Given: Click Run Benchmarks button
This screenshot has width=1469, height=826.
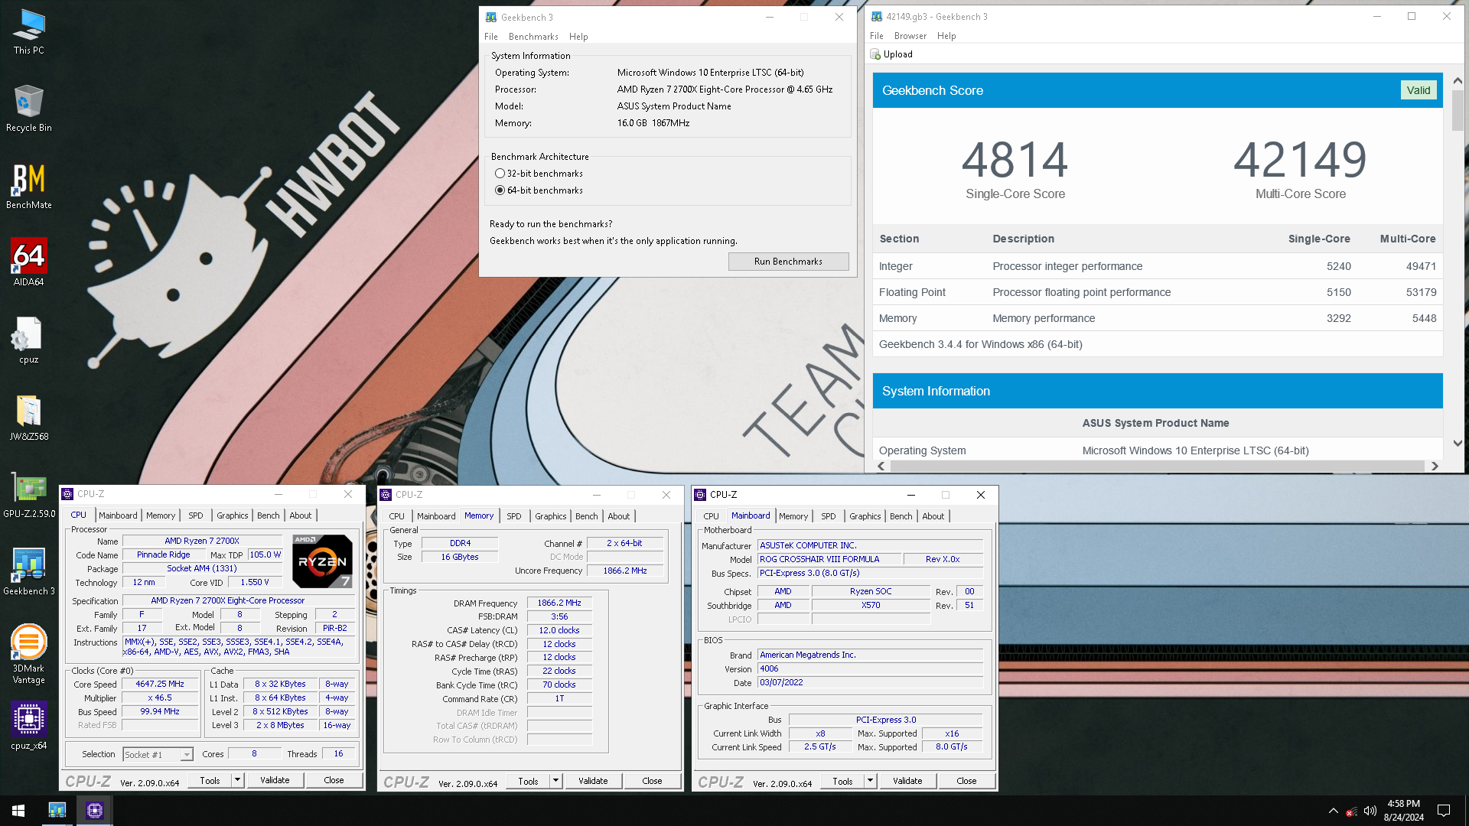Looking at the screenshot, I should 788,262.
